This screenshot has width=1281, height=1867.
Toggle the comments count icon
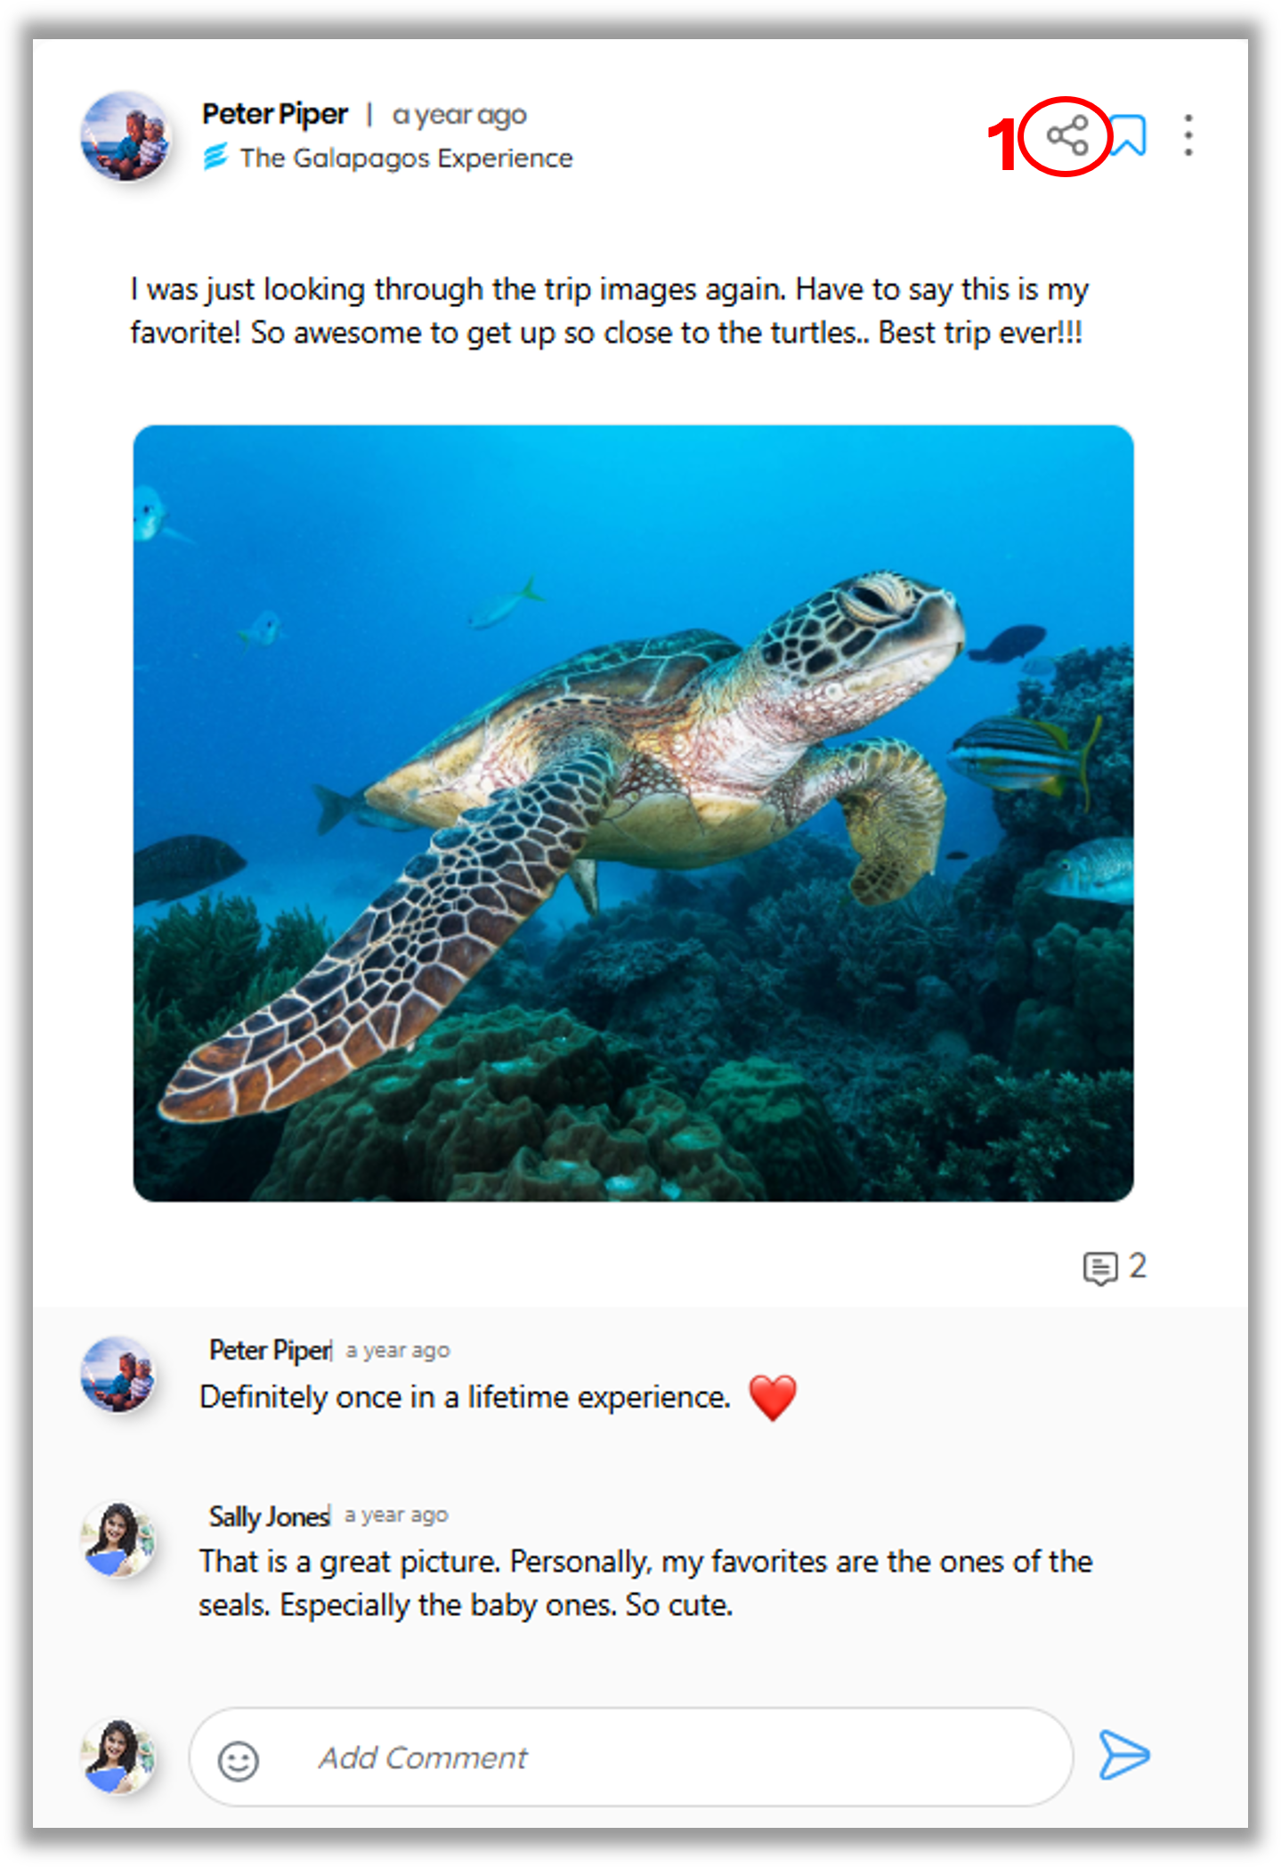point(1099,1268)
